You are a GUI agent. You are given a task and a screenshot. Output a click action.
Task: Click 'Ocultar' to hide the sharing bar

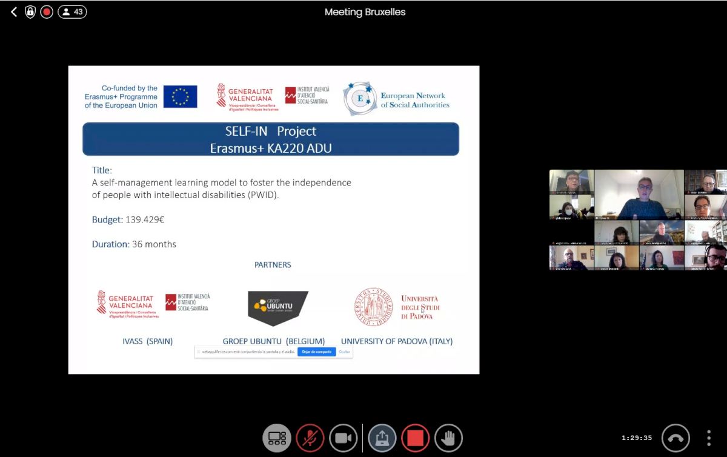tap(344, 352)
